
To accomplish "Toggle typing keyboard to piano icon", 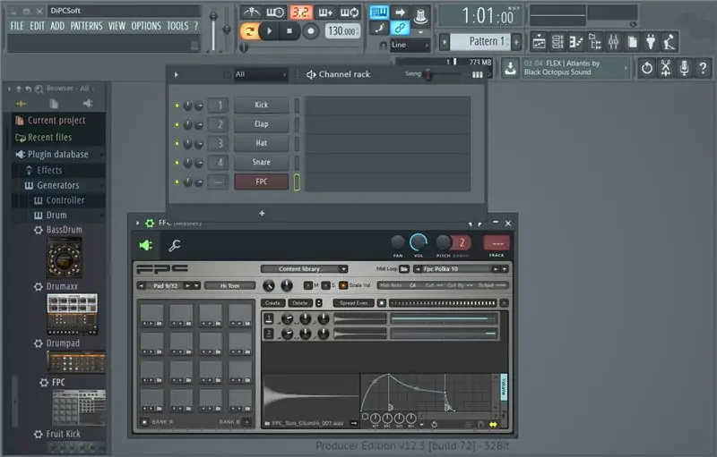I will 379,13.
